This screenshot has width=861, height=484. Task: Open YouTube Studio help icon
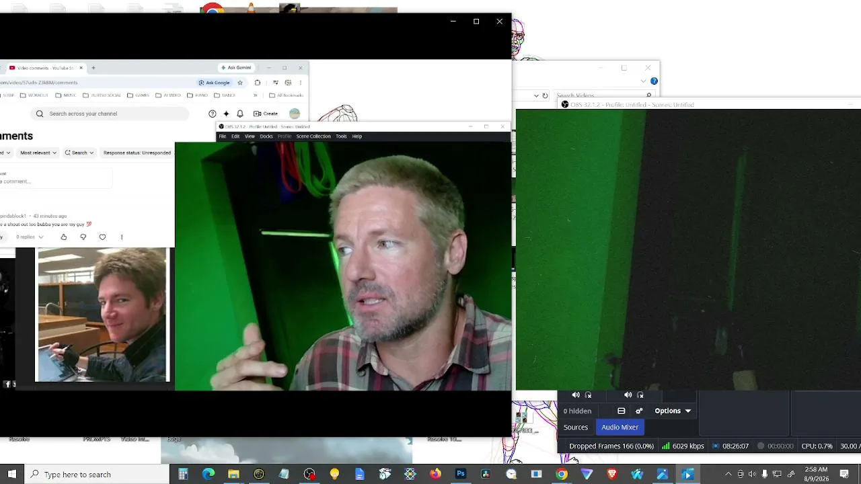tap(213, 114)
